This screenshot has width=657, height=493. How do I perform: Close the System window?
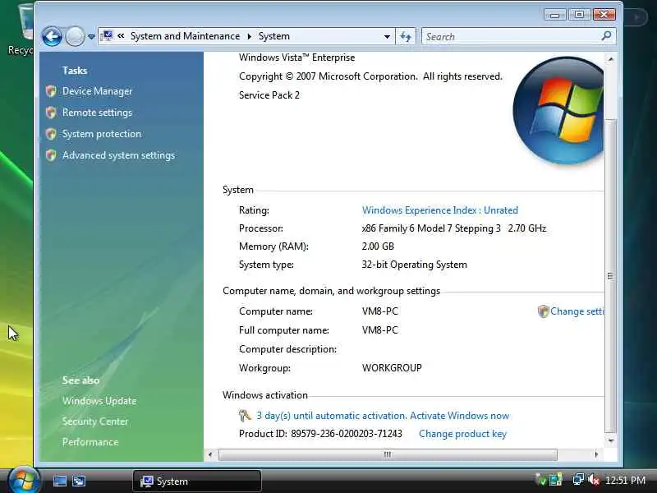point(604,15)
